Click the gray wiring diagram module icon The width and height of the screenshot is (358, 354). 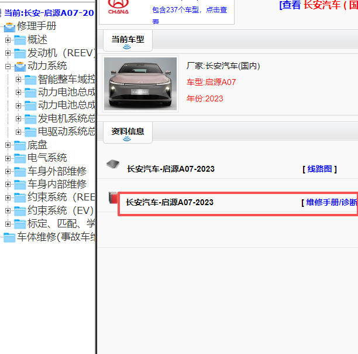[x=113, y=164]
